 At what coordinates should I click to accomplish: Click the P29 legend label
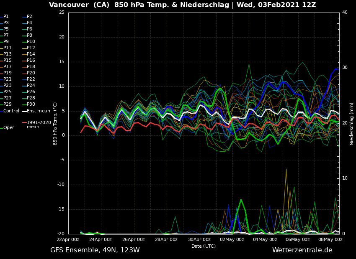8,104
